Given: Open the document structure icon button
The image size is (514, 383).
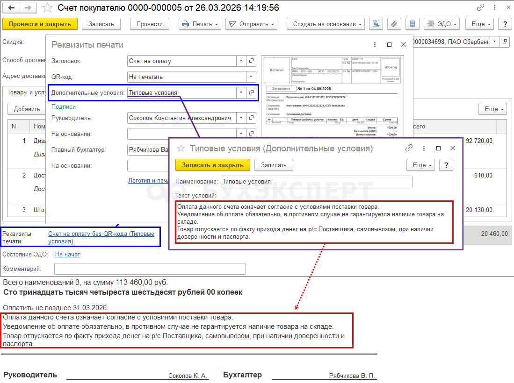Looking at the screenshot, I should pos(376,24).
